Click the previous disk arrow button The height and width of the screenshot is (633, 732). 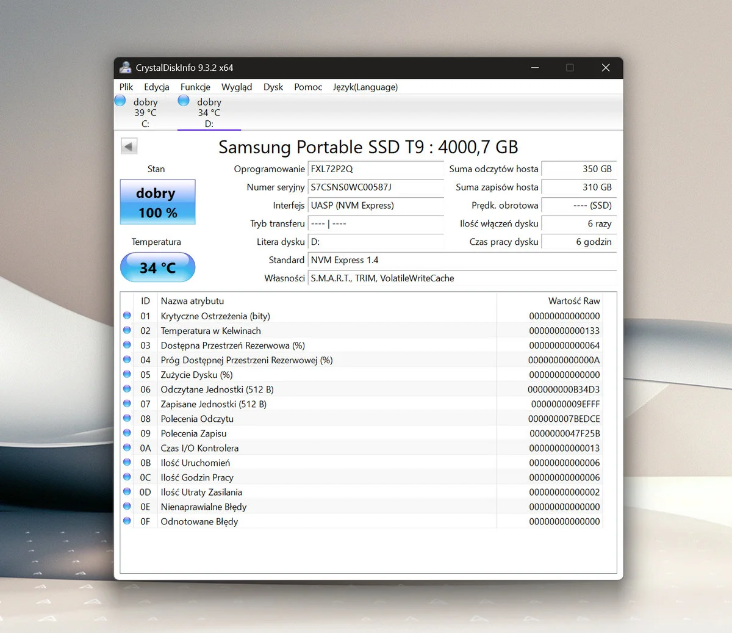[129, 146]
